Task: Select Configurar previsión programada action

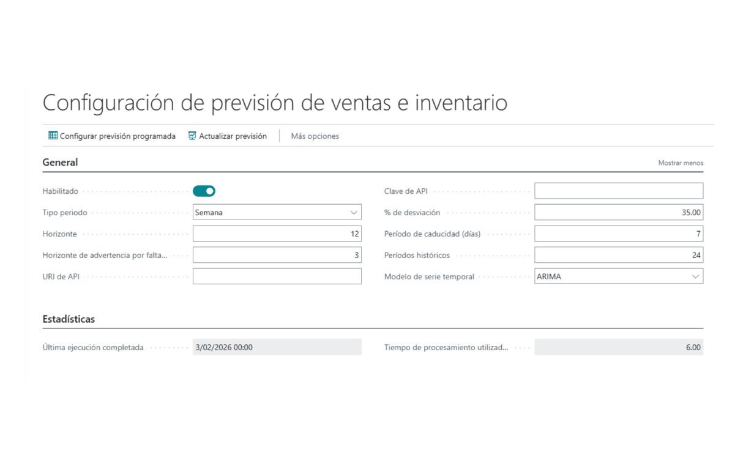Action: (x=117, y=136)
